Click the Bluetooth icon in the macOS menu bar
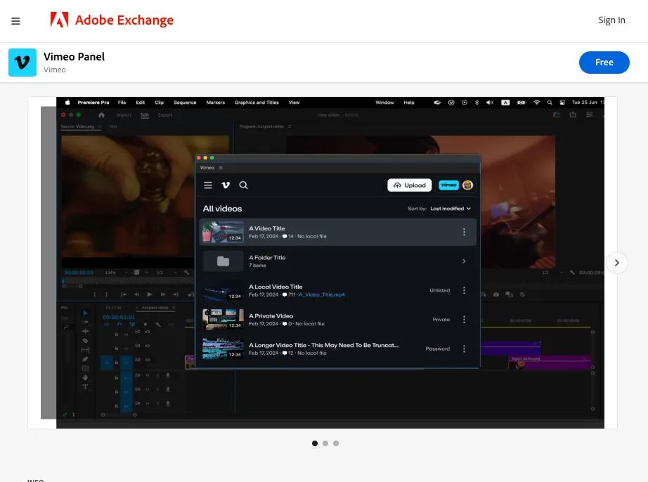This screenshot has height=482, width=648. 477,103
